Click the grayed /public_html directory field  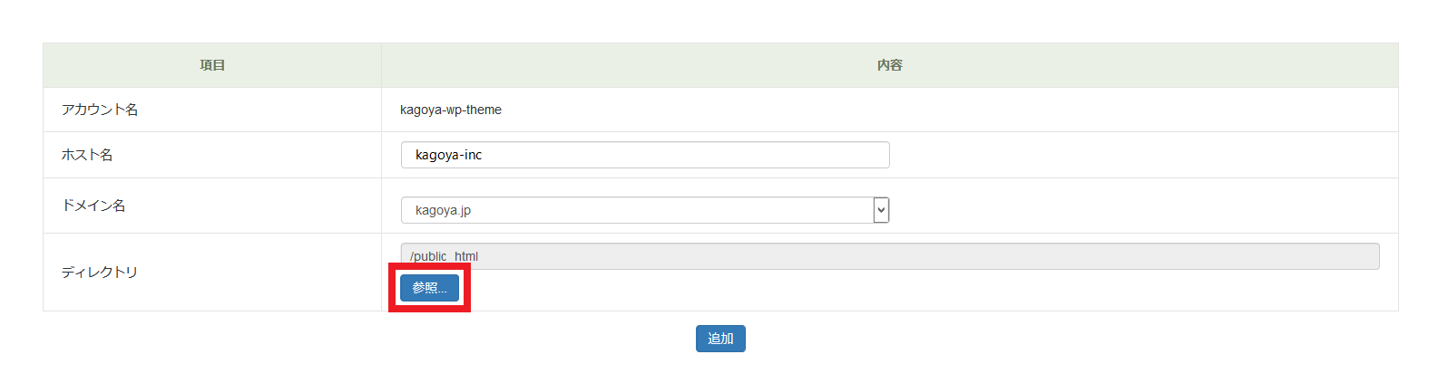889,256
